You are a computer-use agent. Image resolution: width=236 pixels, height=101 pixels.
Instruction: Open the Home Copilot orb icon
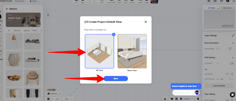tap(197, 93)
